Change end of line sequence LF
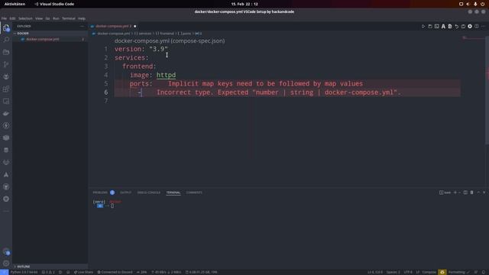The height and width of the screenshot is (275, 489). (418, 272)
